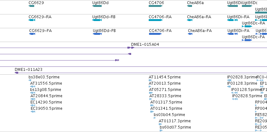Click the IP02828.5prime EST glyph
267x132 pixels.
235,99
